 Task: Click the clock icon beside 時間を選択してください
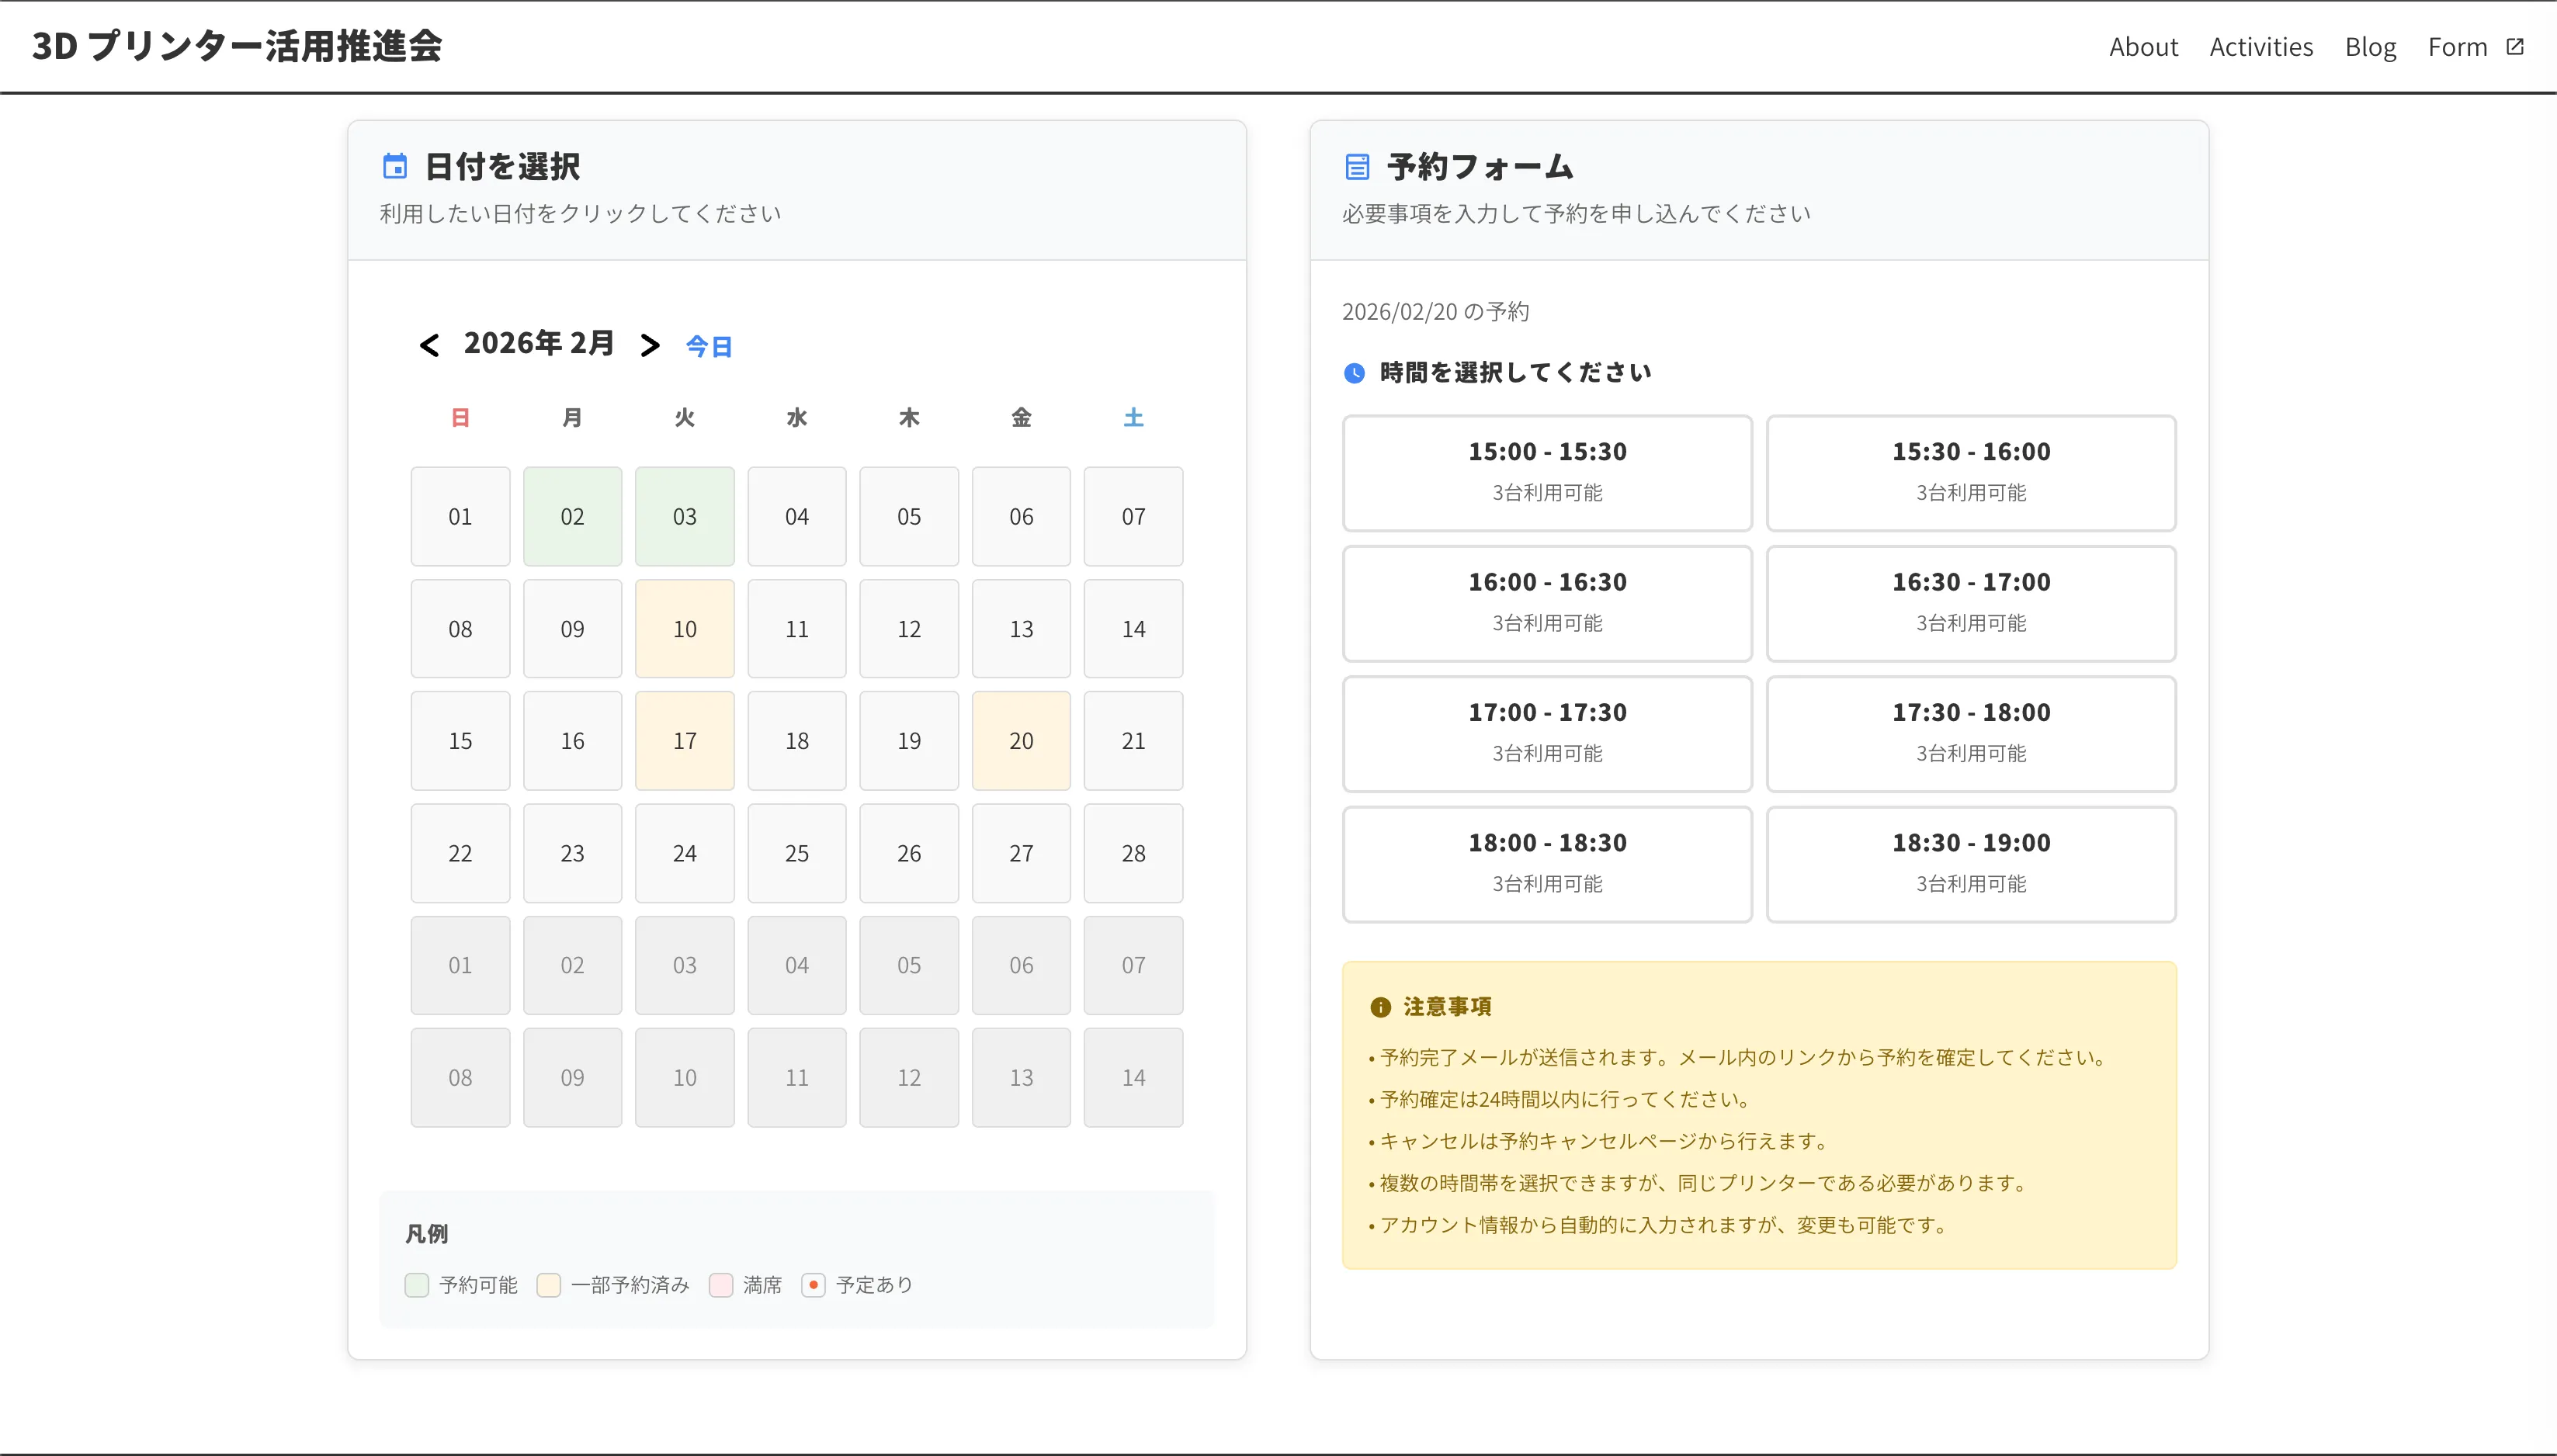click(x=1354, y=373)
